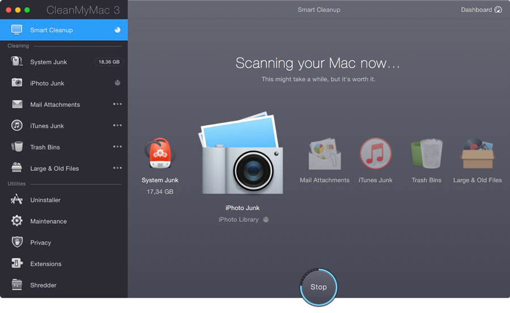This screenshot has width=510, height=313.
Task: Click the iPhoto Junk caption under camera
Action: (243, 208)
